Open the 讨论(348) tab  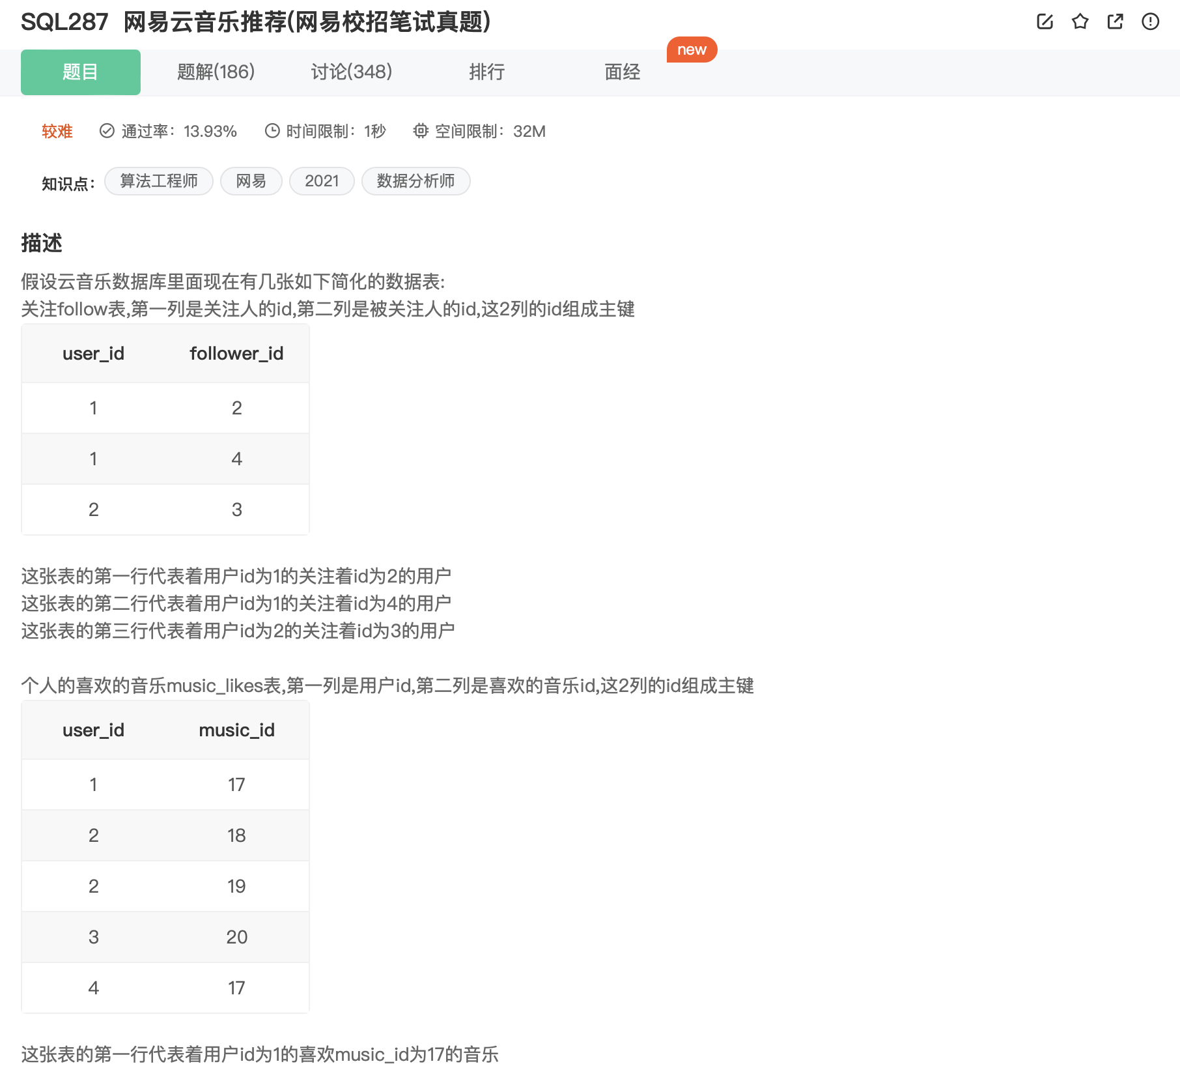pos(352,72)
